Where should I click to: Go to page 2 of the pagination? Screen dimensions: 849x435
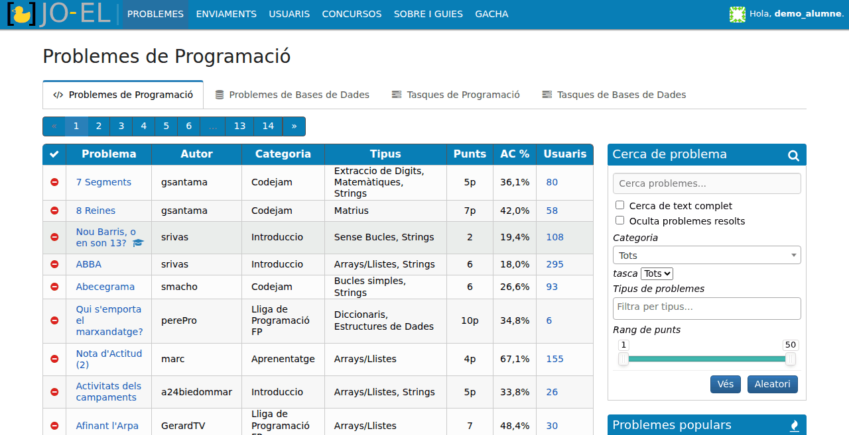pos(99,126)
